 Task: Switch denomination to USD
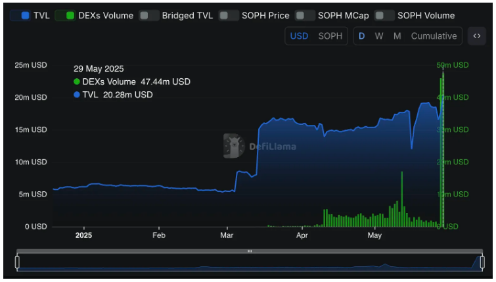[299, 36]
